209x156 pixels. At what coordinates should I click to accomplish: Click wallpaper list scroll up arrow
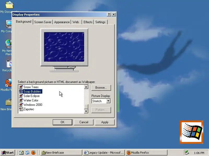(x=86, y=87)
